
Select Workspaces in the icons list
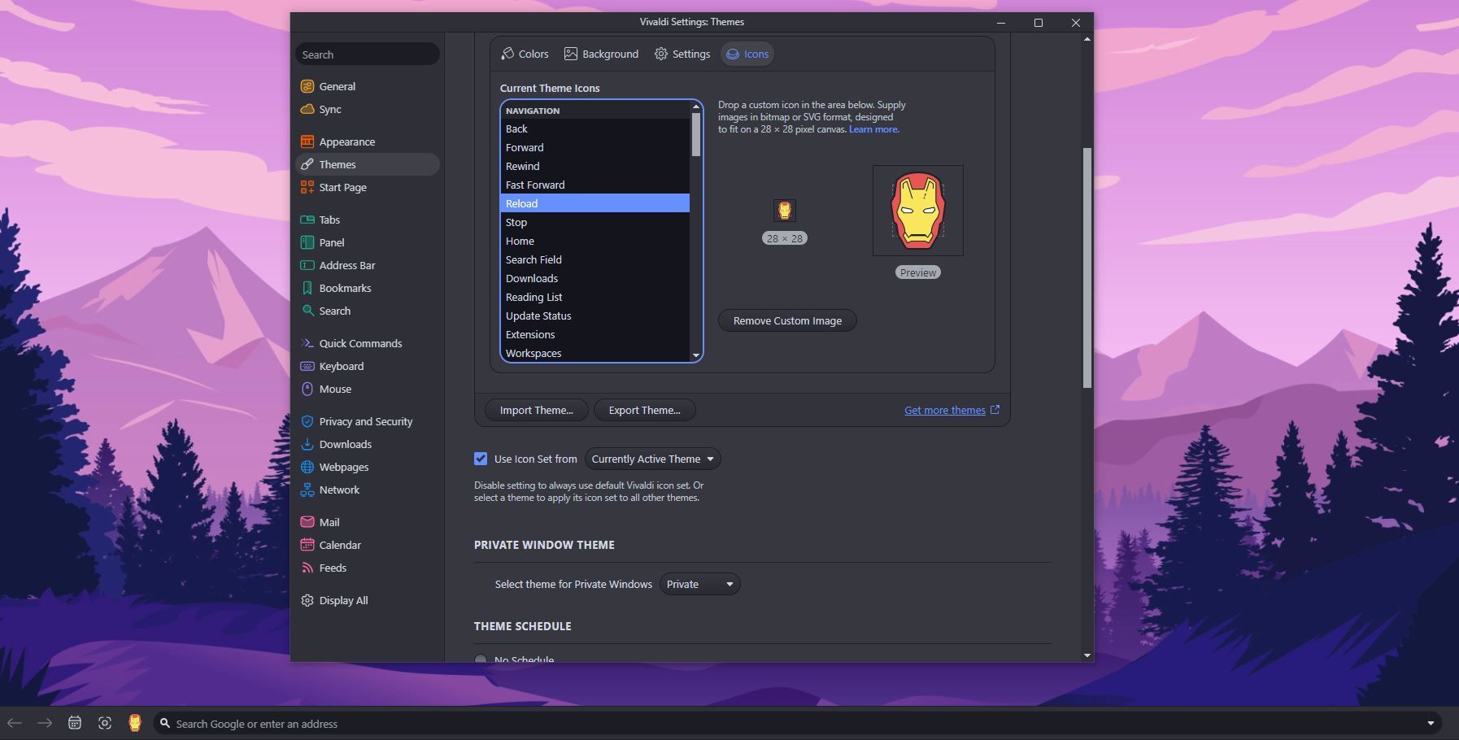(x=595, y=353)
